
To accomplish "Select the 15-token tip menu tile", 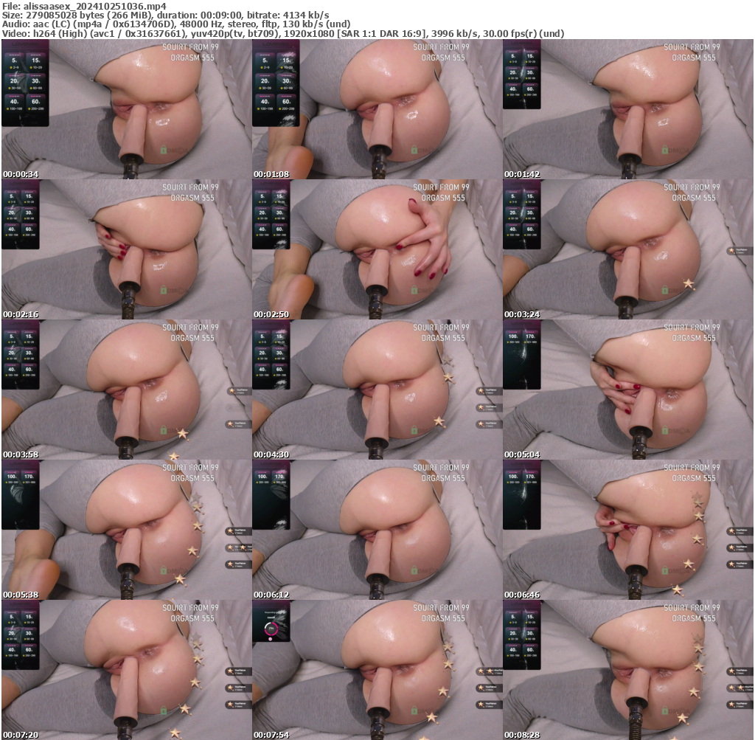I will (35, 60).
